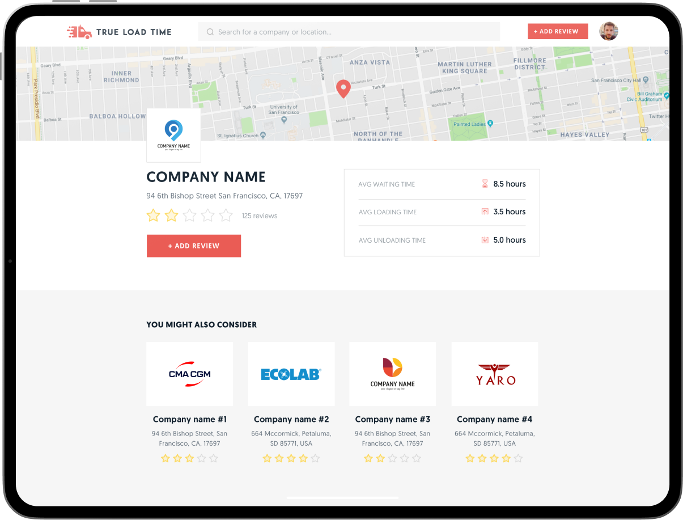The image size is (683, 520).
Task: Click the search magnifier icon
Action: tap(210, 32)
